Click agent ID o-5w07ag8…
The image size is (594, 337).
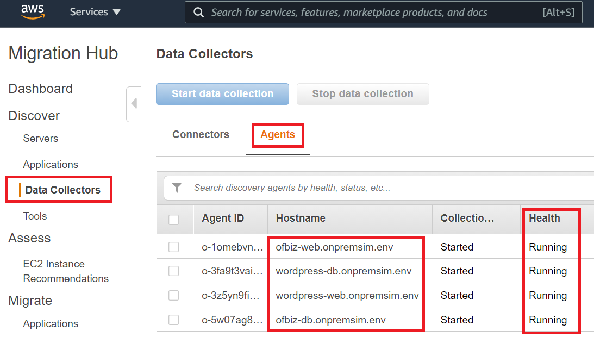232,320
